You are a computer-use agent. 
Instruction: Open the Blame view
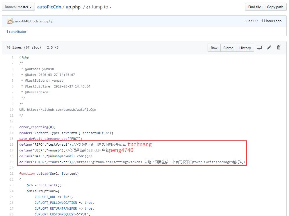tap(228, 48)
